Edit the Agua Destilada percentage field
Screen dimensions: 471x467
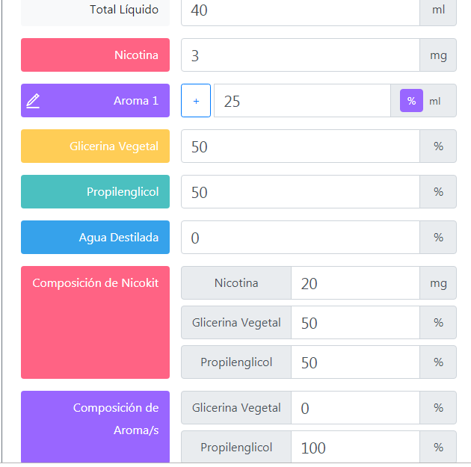[300, 238]
